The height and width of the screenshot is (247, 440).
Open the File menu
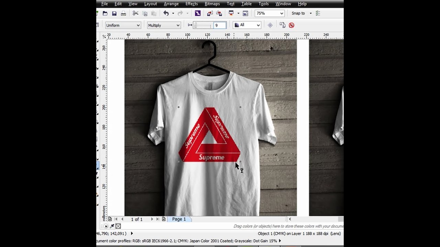click(104, 4)
